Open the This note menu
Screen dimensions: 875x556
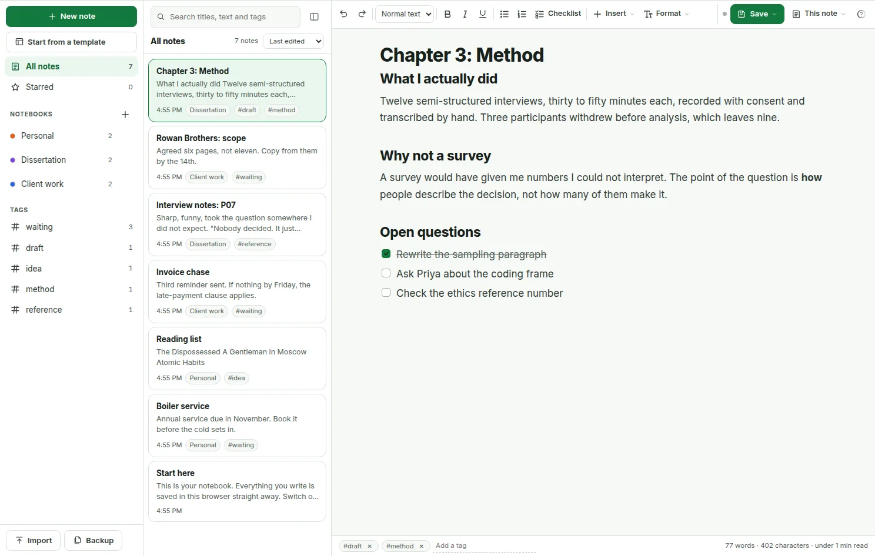click(819, 14)
